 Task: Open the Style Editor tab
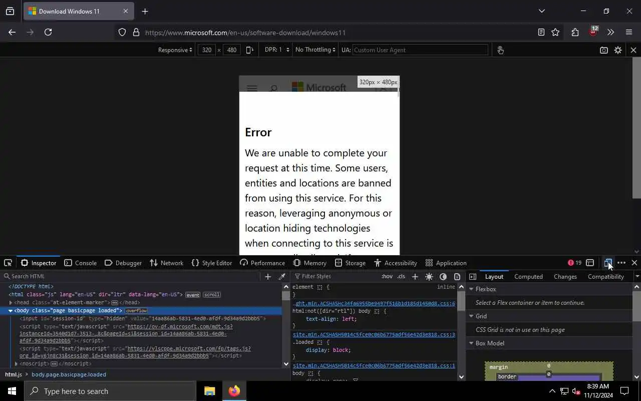(x=212, y=263)
